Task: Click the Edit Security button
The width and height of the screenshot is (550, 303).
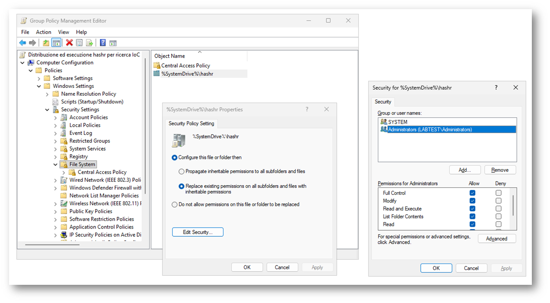Action: pyautogui.click(x=198, y=232)
